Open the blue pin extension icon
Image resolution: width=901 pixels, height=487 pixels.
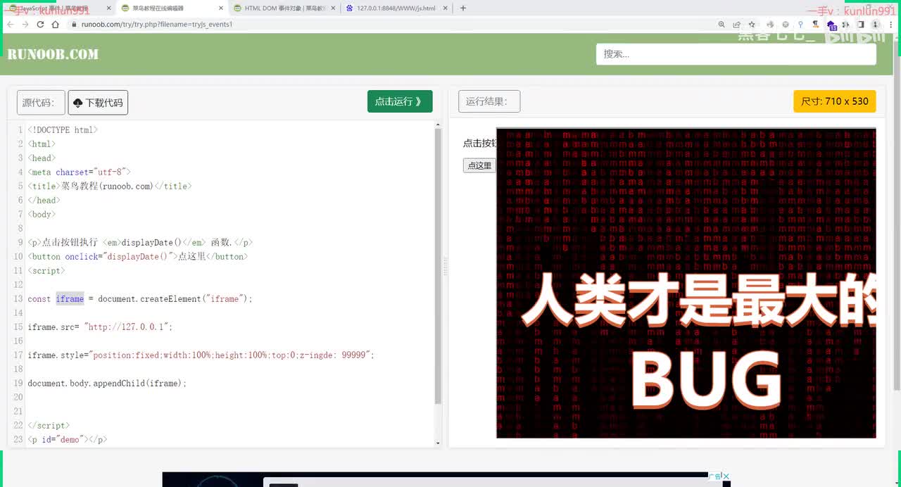point(801,24)
